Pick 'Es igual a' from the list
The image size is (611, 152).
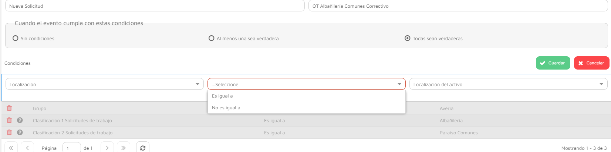222,96
